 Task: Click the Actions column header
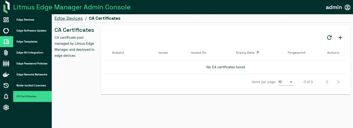pyautogui.click(x=333, y=53)
